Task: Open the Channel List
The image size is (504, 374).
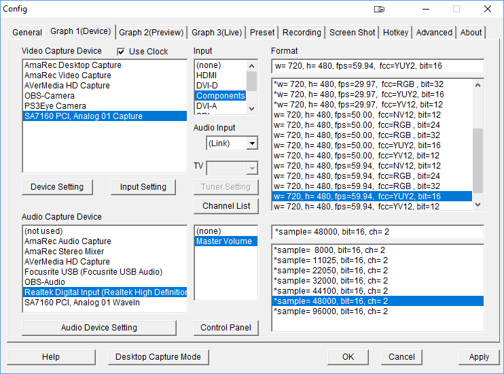Action: coord(226,206)
